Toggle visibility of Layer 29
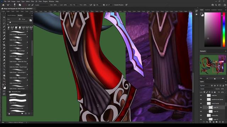 click(201, 107)
